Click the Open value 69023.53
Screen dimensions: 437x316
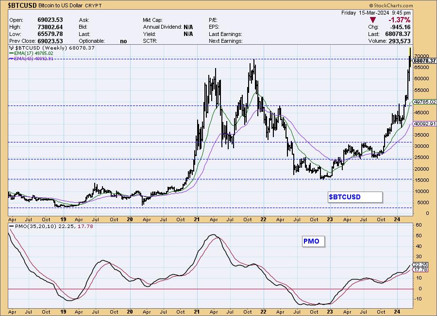click(50, 20)
